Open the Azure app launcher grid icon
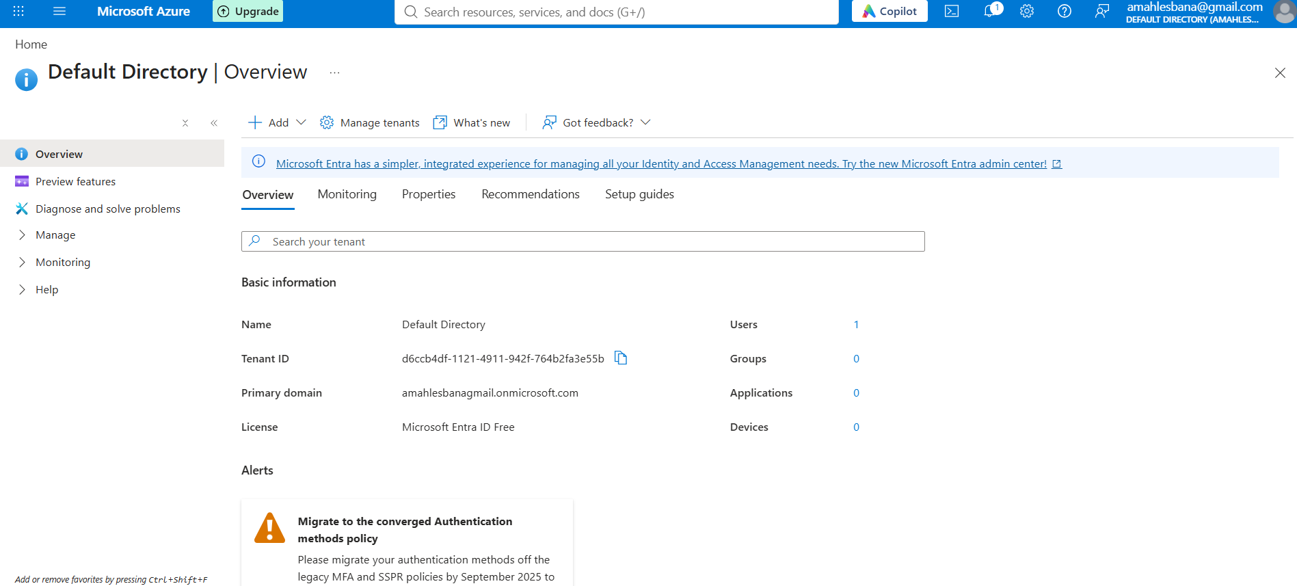Viewport: 1297px width, 586px height. pos(18,11)
